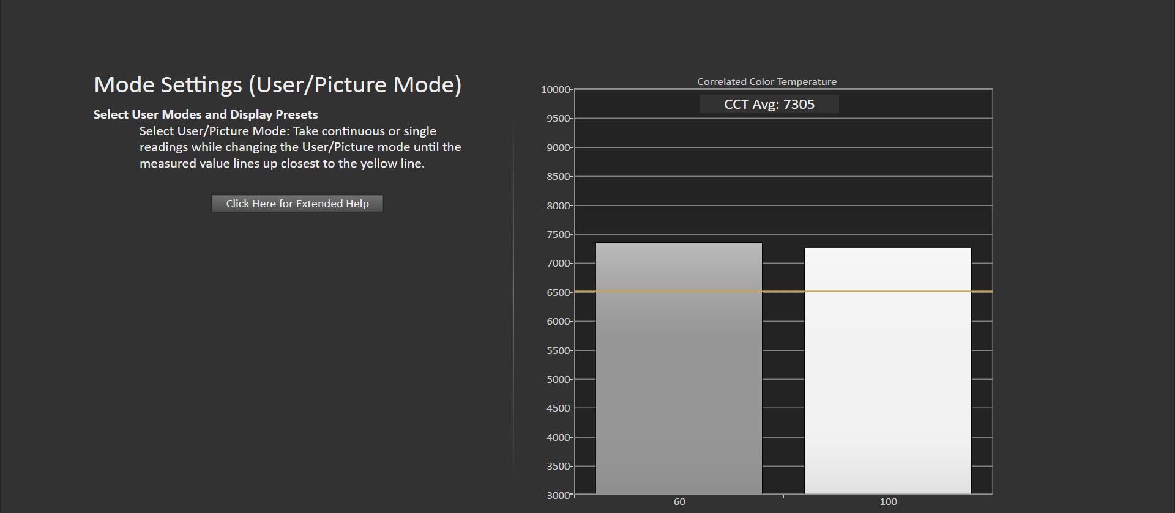Click the 6500 y-axis label

558,292
